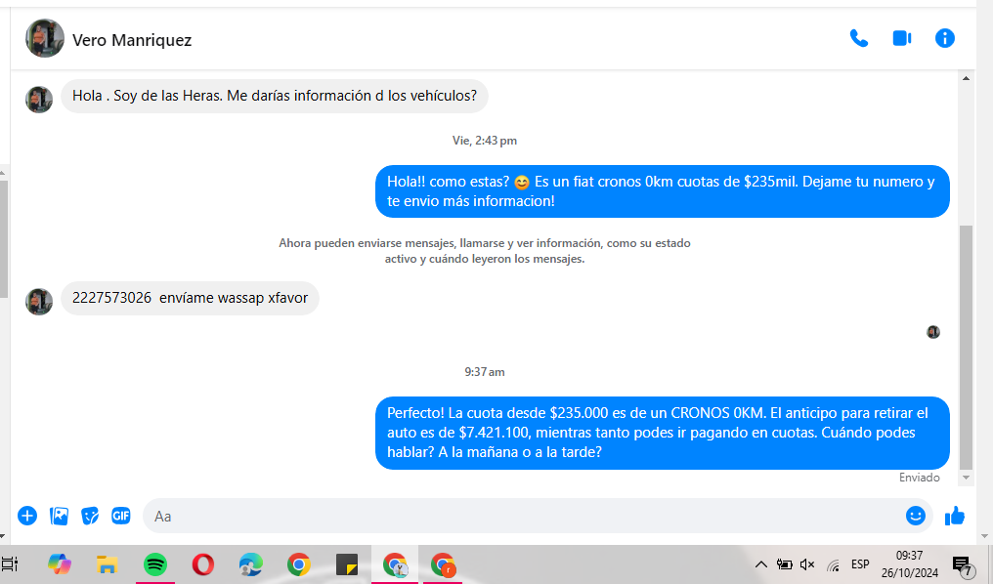Click the muted volume tray icon
The width and height of the screenshot is (993, 584).
807,564
